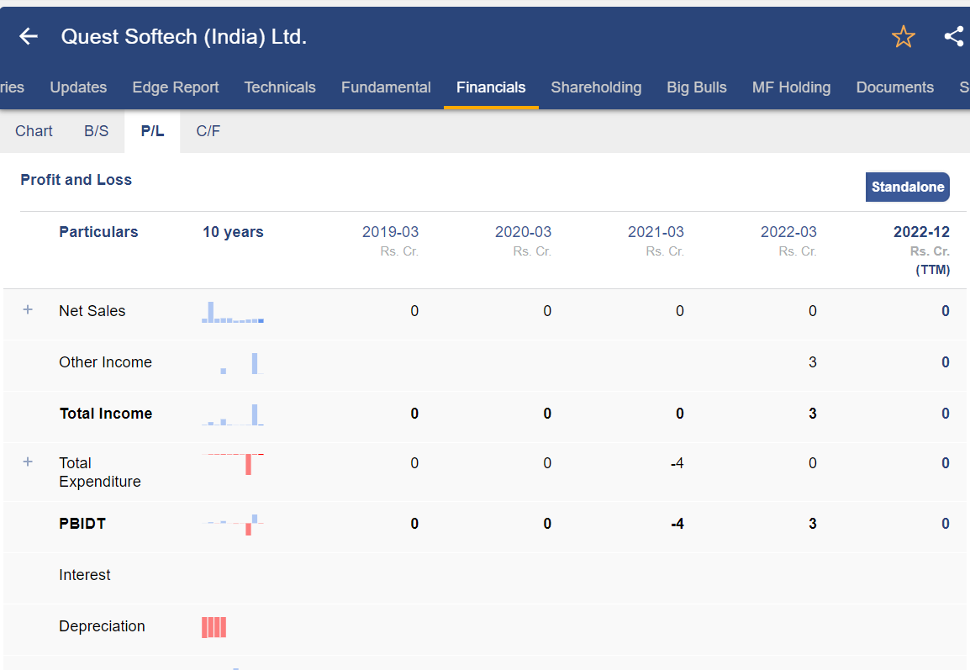Toggle the Standalone button
The image size is (970, 670).
coord(908,187)
